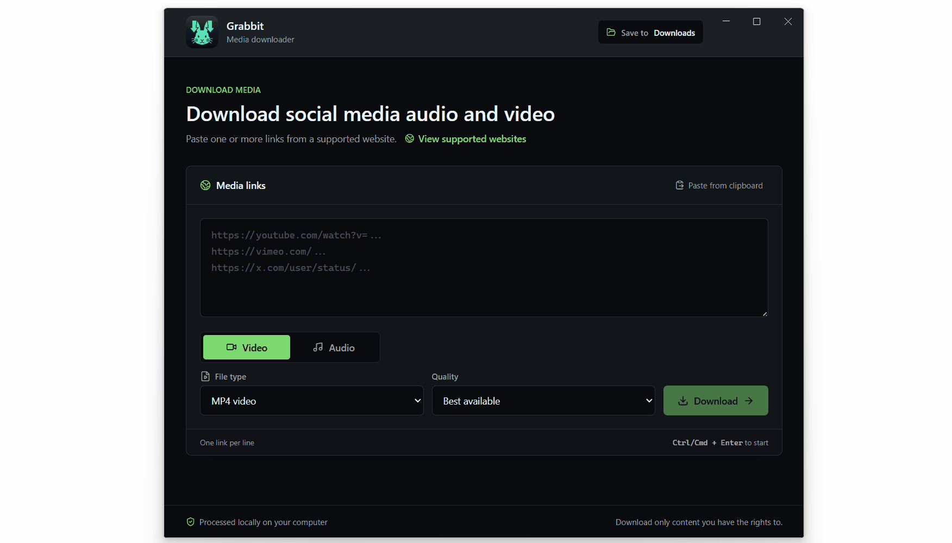Click the arrow icon on the Download button
Screen dimensions: 952x543
(x=749, y=401)
